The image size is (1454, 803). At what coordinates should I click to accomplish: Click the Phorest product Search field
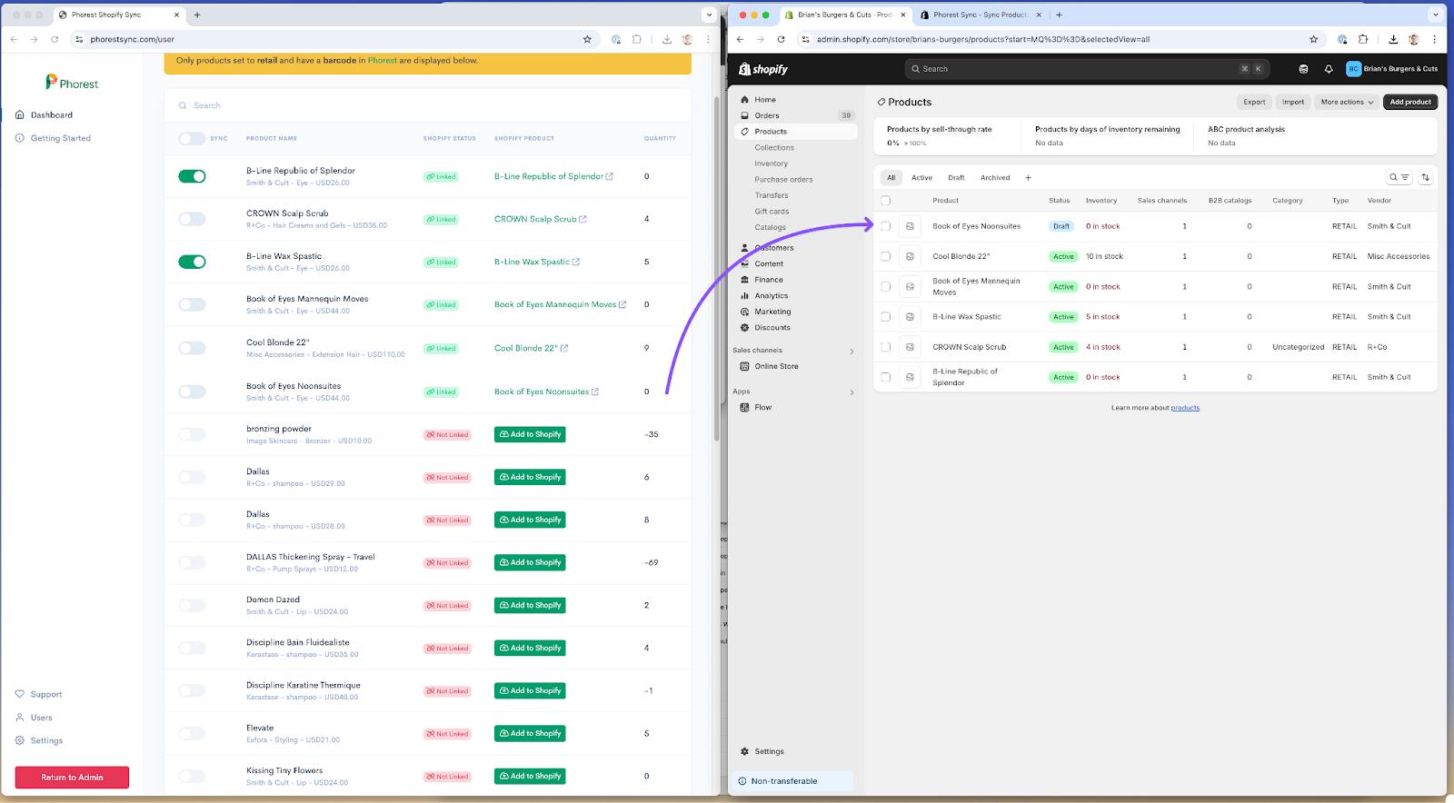(x=427, y=105)
